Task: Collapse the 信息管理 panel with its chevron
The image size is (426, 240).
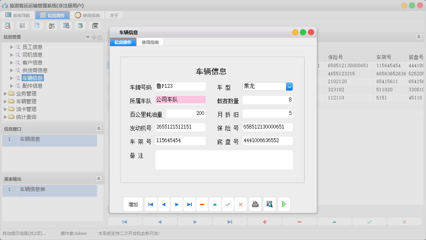Action: click(x=88, y=37)
